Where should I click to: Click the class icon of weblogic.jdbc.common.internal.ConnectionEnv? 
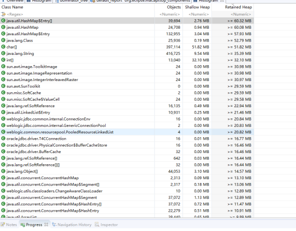(x=3, y=119)
